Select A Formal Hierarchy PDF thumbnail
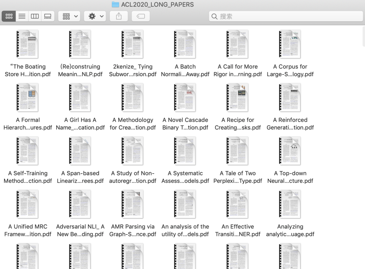The width and height of the screenshot is (365, 269). click(27, 97)
